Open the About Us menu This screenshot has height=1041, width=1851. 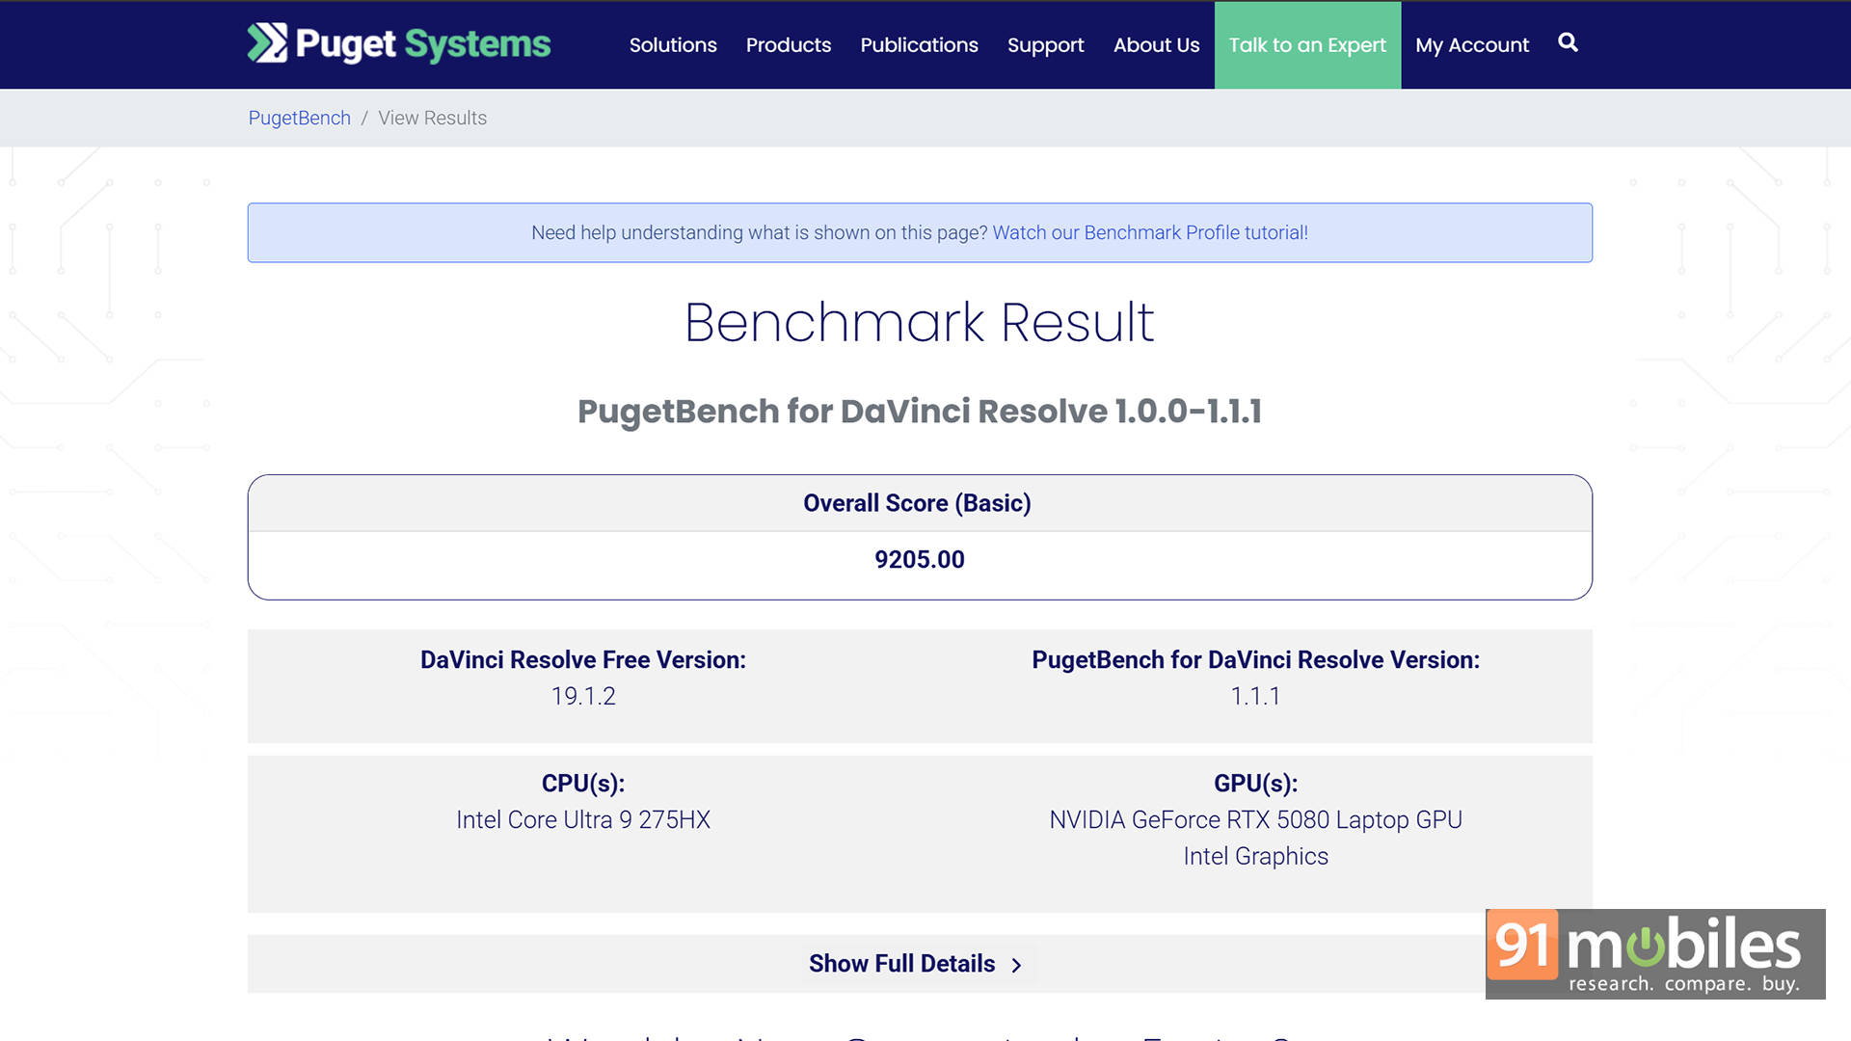1156,45
